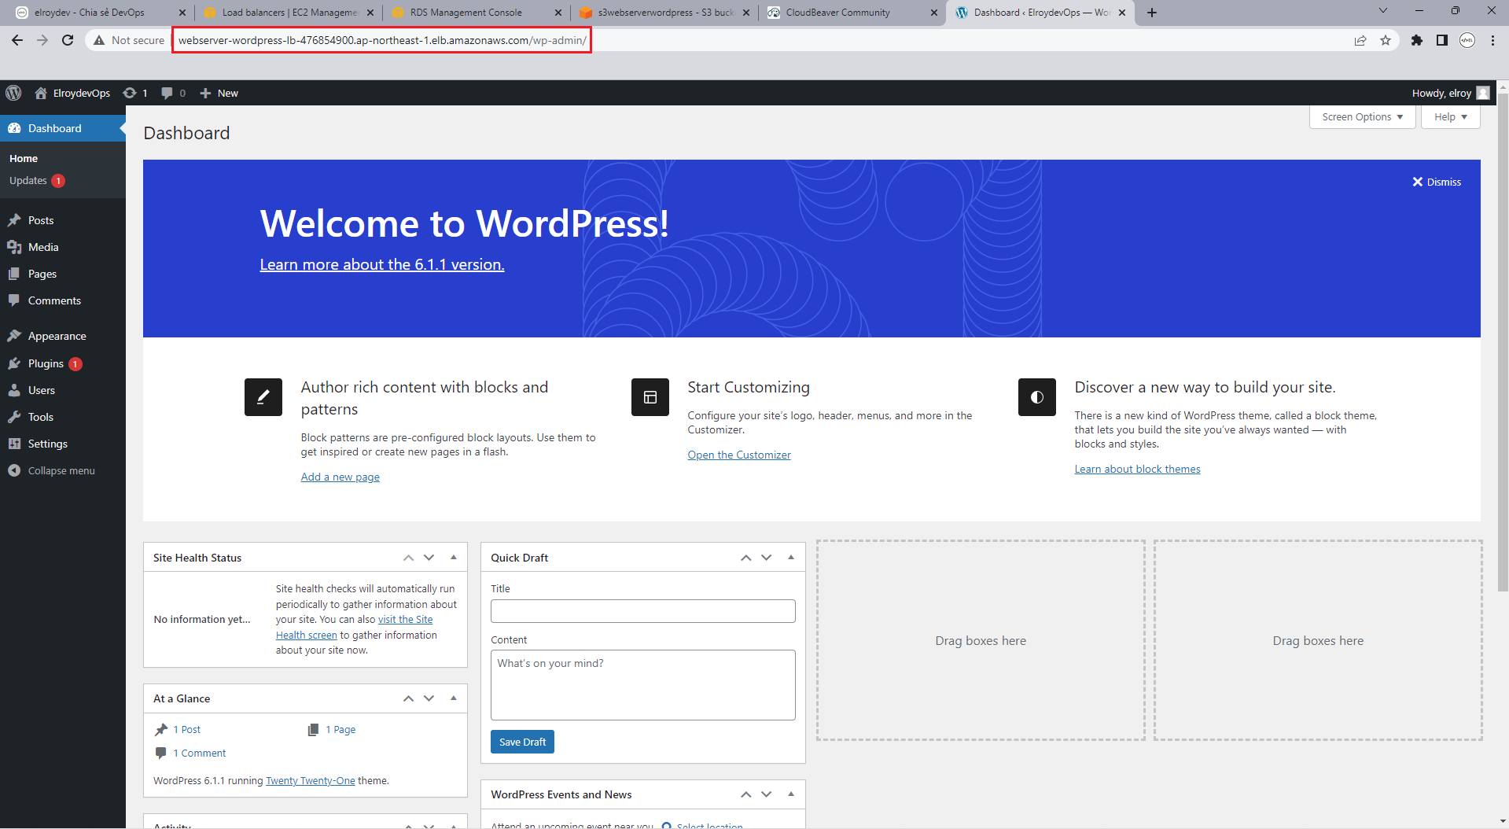Toggle Quick Draft panel collapse
Image resolution: width=1509 pixels, height=829 pixels.
pyautogui.click(x=791, y=558)
